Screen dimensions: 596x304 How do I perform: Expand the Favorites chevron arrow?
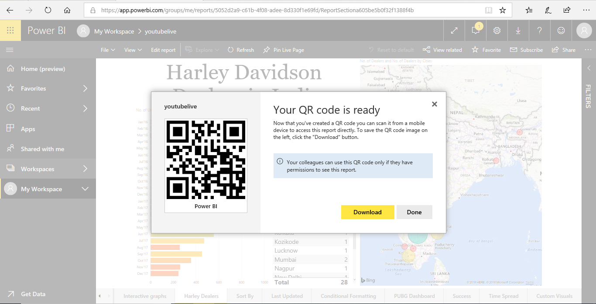(86, 88)
